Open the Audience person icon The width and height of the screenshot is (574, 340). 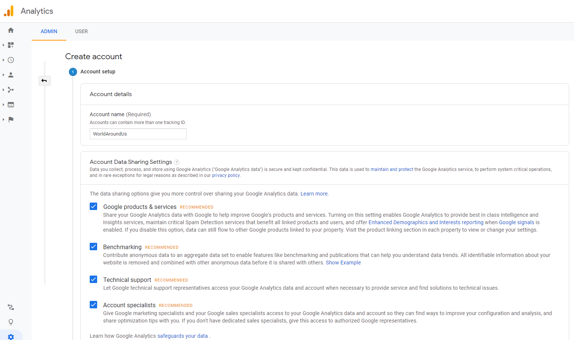11,75
